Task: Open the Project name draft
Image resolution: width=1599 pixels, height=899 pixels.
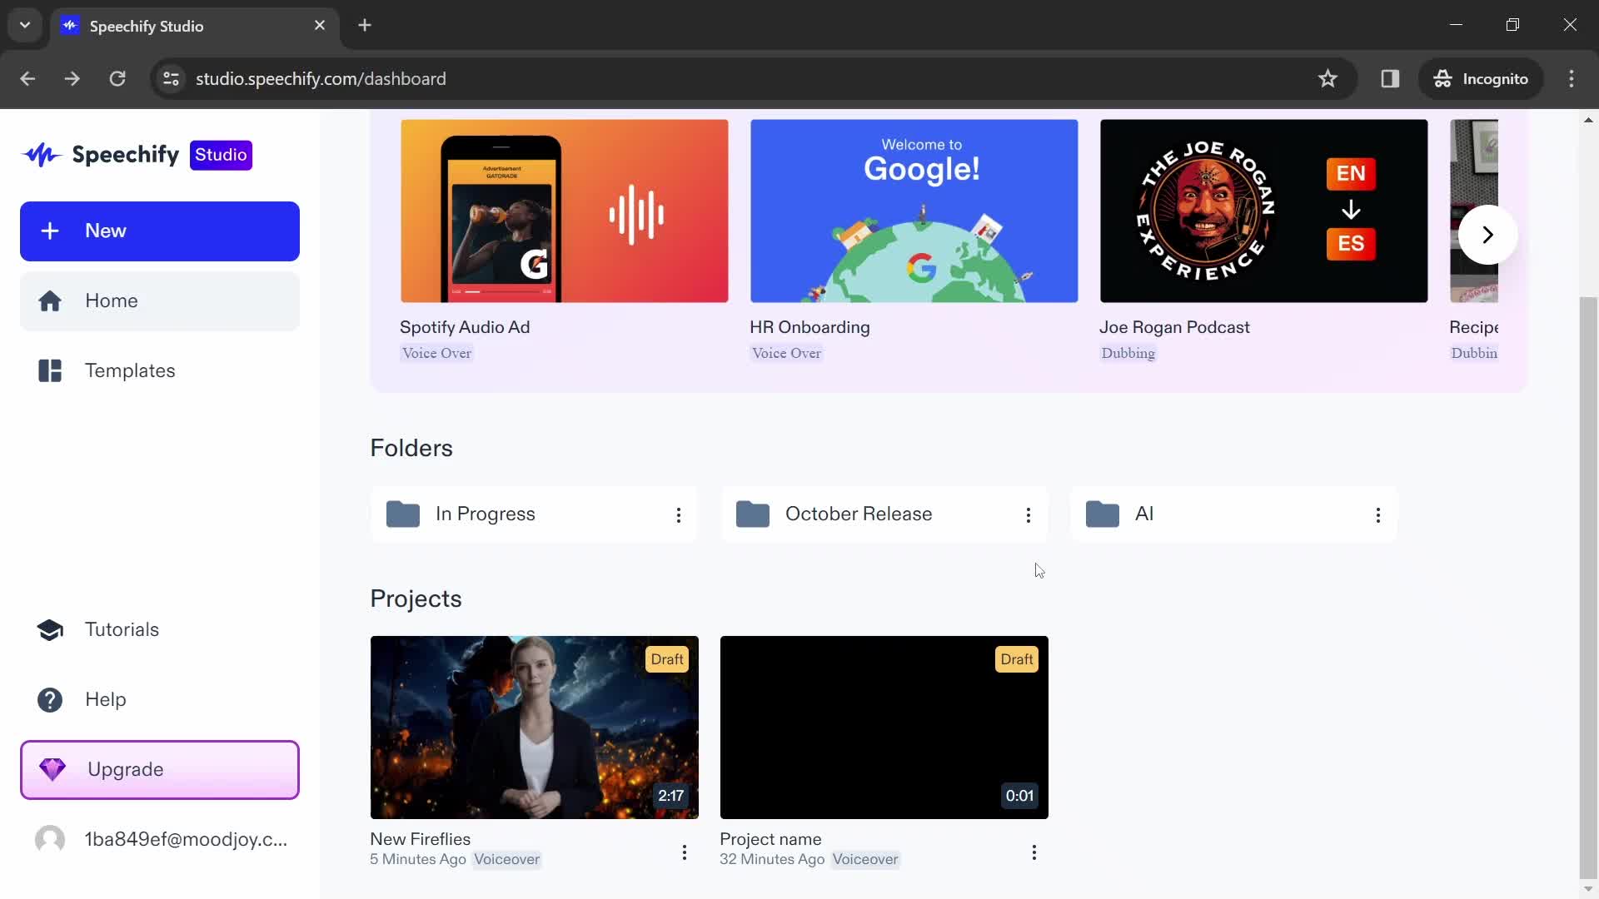Action: pos(883,726)
